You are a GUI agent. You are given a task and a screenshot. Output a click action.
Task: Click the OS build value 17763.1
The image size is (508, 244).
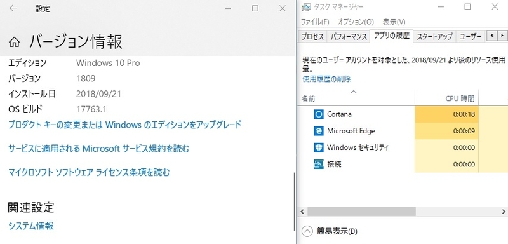point(91,109)
